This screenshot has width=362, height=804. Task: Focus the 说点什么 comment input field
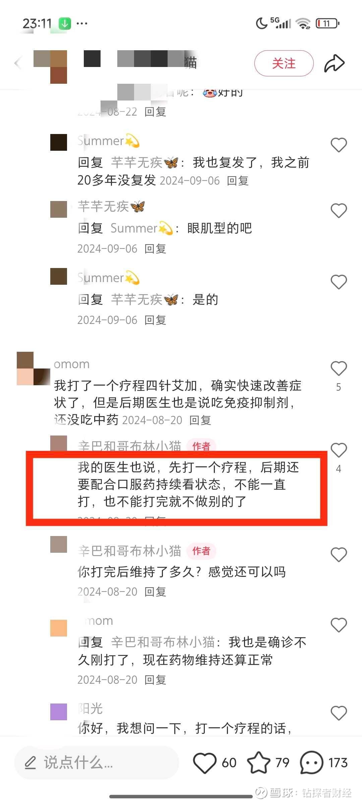[97, 763]
